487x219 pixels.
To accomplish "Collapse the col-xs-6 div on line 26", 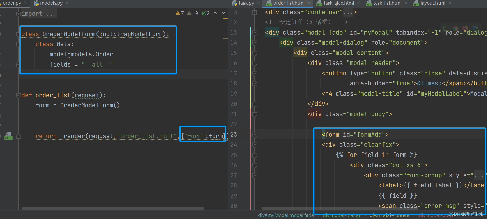I will 255,165.
